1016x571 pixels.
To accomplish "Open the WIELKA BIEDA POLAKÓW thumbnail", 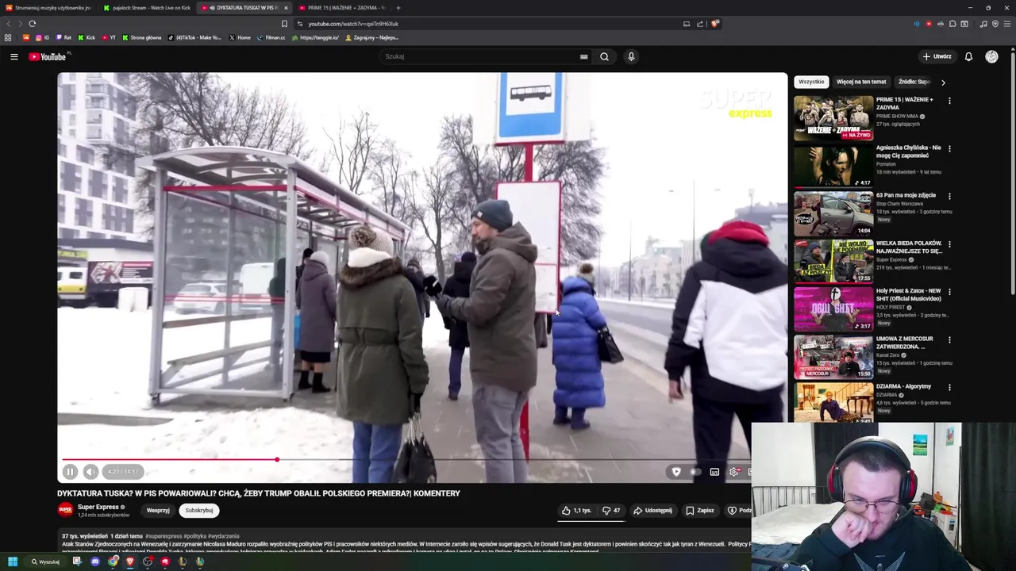I will click(833, 262).
